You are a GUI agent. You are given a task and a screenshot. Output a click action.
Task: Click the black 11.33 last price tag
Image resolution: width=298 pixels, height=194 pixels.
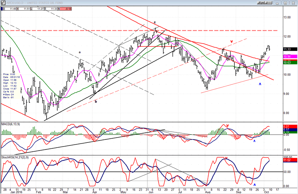289,49
